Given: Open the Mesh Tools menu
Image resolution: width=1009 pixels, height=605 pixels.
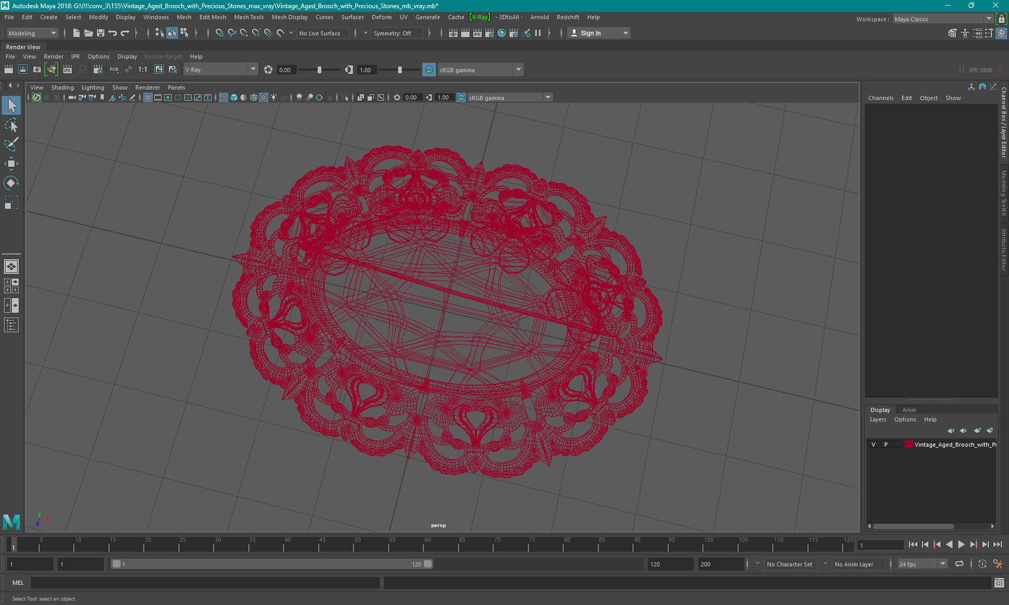Looking at the screenshot, I should tap(249, 17).
